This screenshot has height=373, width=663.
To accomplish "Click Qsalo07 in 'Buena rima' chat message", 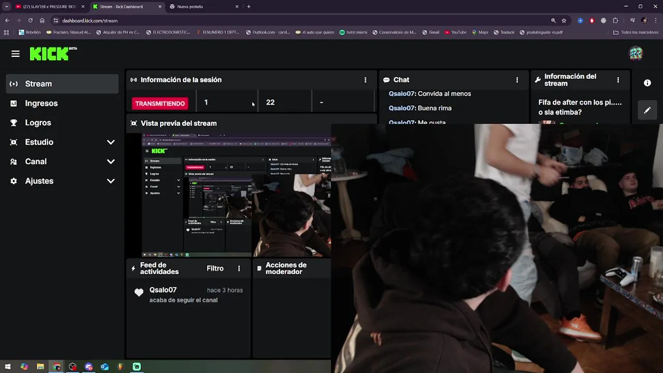I will pos(401,108).
